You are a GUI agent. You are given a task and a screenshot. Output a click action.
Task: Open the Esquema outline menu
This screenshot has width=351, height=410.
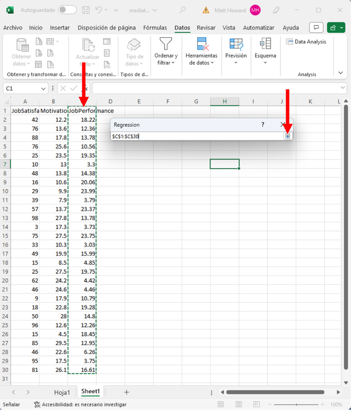pos(265,51)
